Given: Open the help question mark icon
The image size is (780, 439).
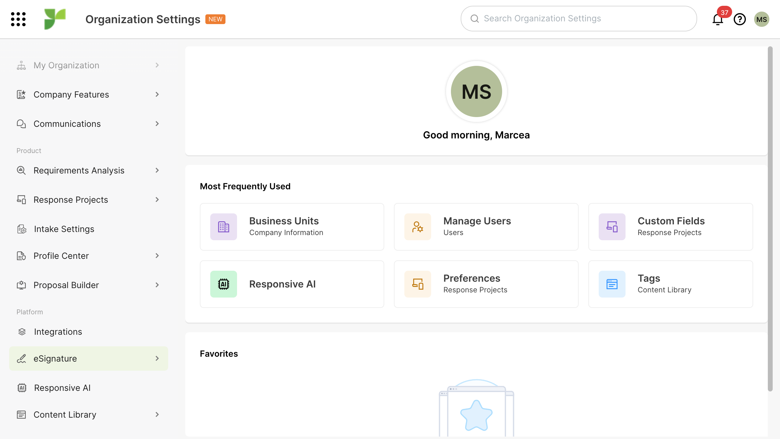Looking at the screenshot, I should (739, 20).
